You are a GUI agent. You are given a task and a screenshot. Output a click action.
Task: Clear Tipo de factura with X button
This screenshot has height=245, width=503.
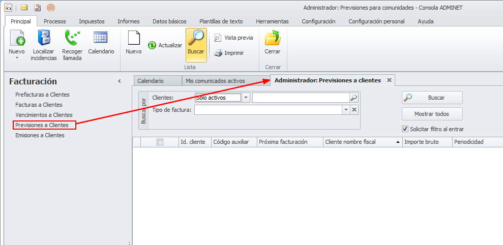(354, 110)
